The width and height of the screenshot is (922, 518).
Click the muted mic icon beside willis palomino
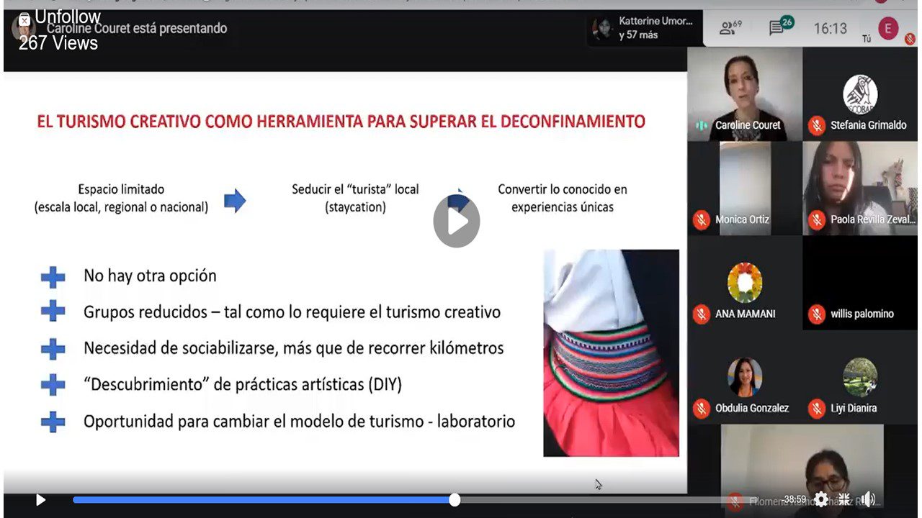tap(816, 314)
